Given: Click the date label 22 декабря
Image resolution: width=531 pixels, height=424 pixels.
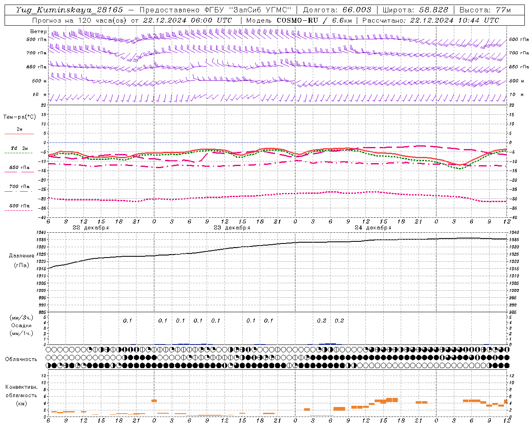Looking at the screenshot, I should click(91, 228).
